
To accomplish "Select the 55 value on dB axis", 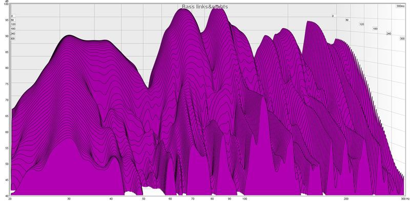I will click(7, 148).
